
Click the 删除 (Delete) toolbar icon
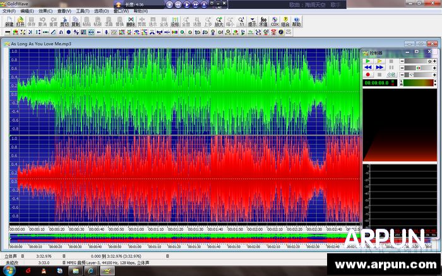pyautogui.click(x=130, y=22)
